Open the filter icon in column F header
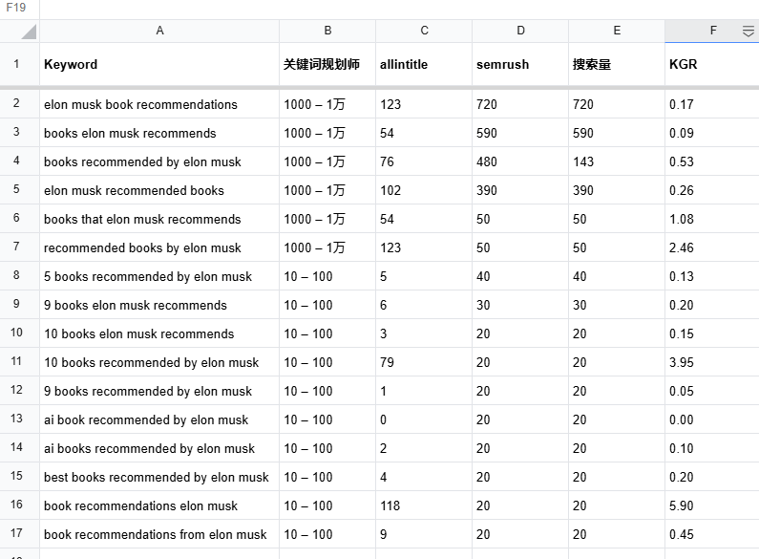This screenshot has height=559, width=759. (x=748, y=32)
